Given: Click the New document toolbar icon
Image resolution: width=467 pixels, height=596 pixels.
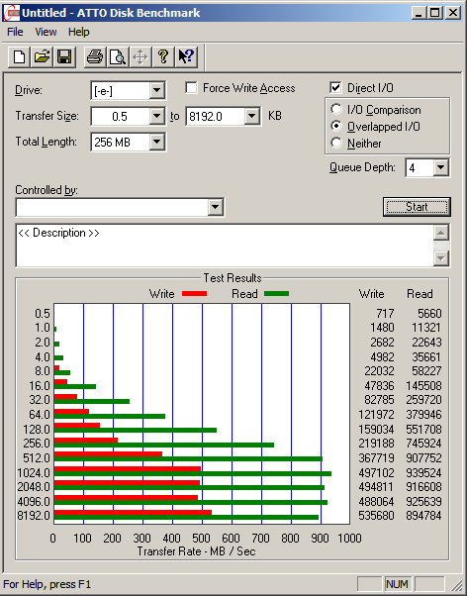Looking at the screenshot, I should pyautogui.click(x=19, y=57).
